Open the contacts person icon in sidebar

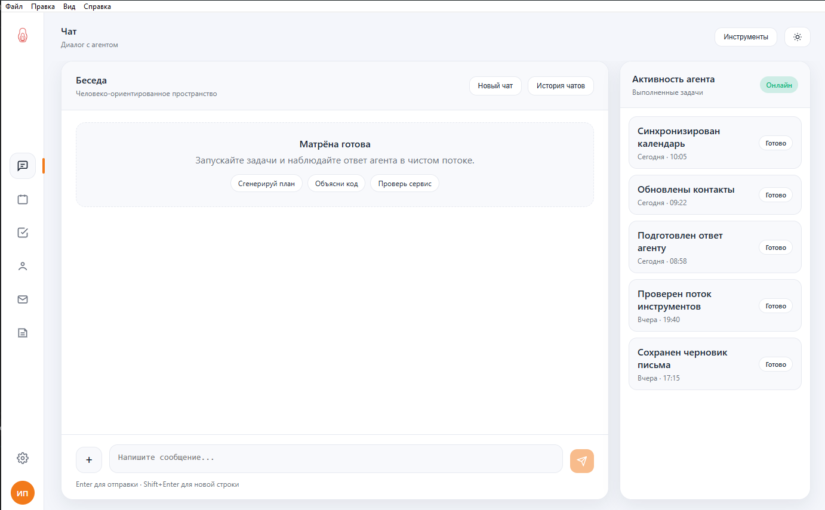(23, 266)
